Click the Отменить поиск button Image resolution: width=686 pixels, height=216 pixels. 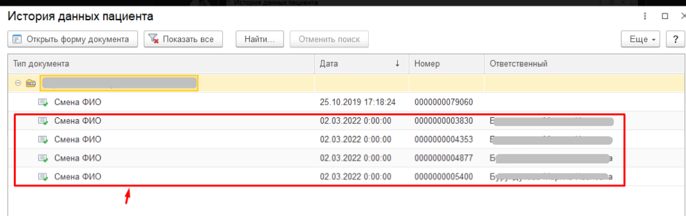[x=329, y=39]
